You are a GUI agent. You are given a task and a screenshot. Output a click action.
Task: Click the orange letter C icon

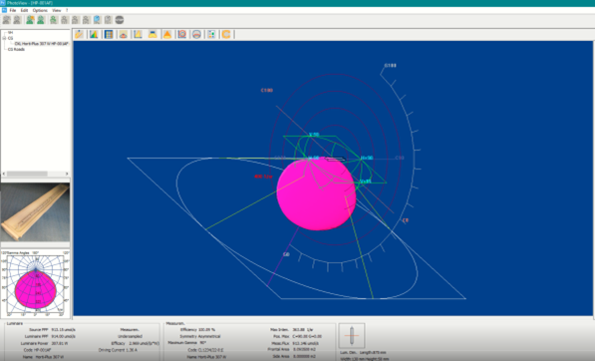226,35
